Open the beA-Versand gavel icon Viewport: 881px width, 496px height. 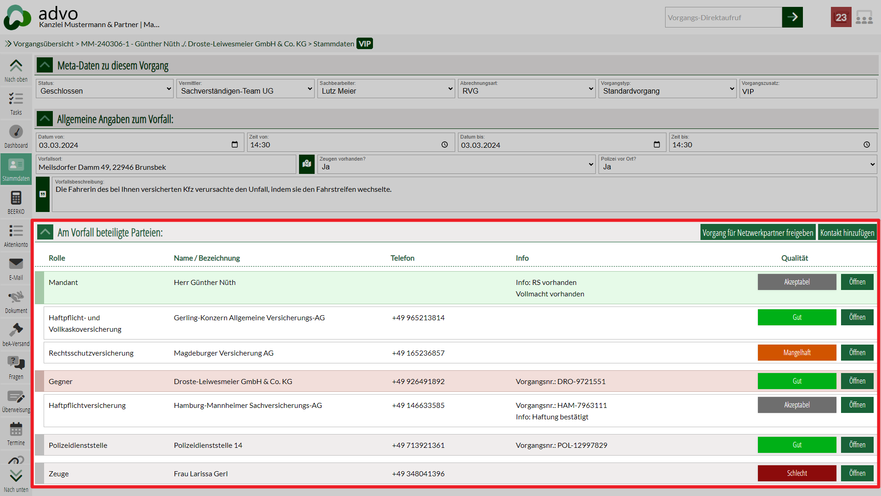16,334
